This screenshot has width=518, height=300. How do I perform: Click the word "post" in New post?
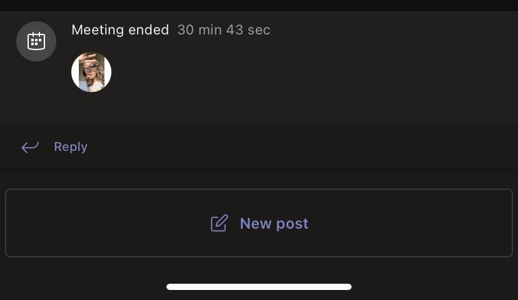point(293,224)
